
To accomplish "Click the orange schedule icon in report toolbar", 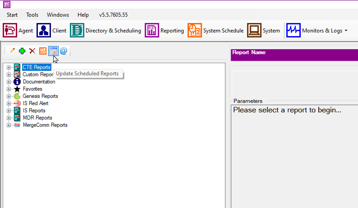I will point(42,51).
